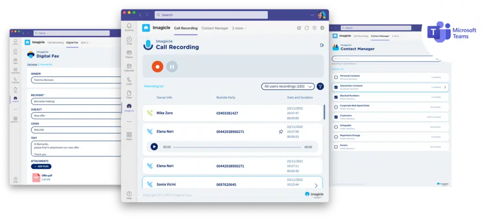Open Calendar in the Teams sidebar
The height and width of the screenshot is (220, 482).
(x=129, y=68)
